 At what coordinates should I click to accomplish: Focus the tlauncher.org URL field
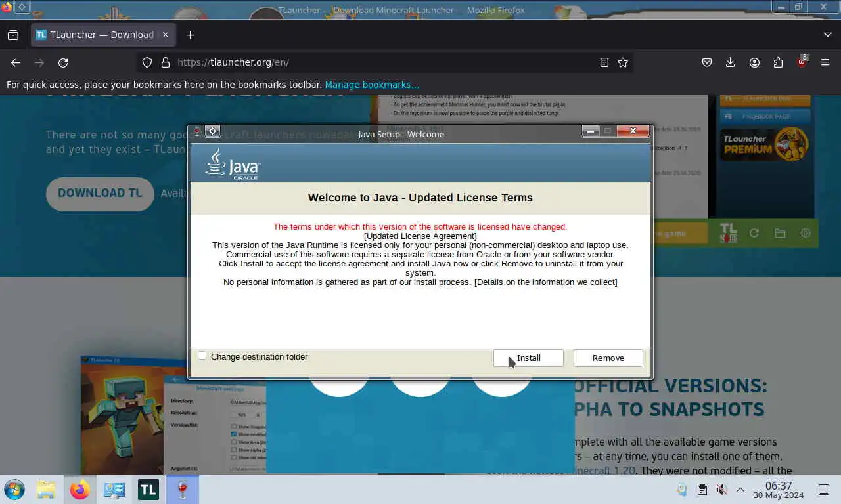pos(384,62)
